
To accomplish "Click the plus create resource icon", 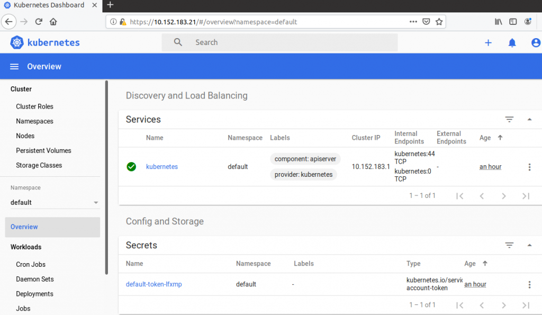I will click(488, 42).
